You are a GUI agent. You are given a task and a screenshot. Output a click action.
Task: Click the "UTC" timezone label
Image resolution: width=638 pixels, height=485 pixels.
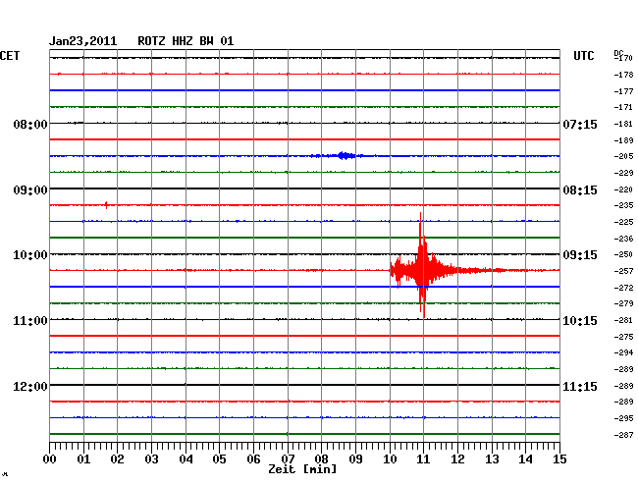(583, 56)
